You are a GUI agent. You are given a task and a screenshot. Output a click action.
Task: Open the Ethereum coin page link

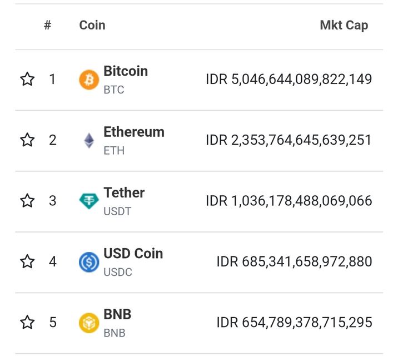tap(134, 132)
